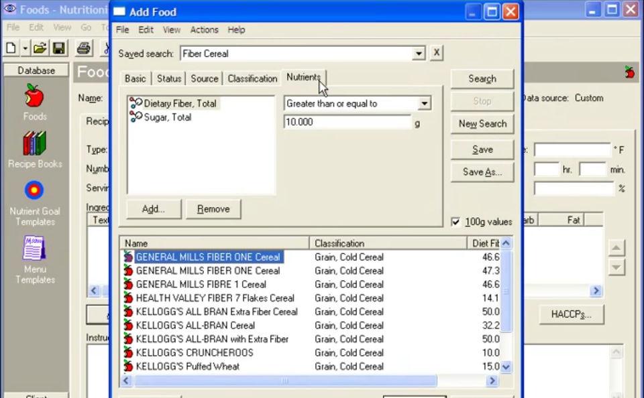
Task: Click apple icon beside KELLOGG'S ALL-BRAN Cereal
Action: pos(129,326)
